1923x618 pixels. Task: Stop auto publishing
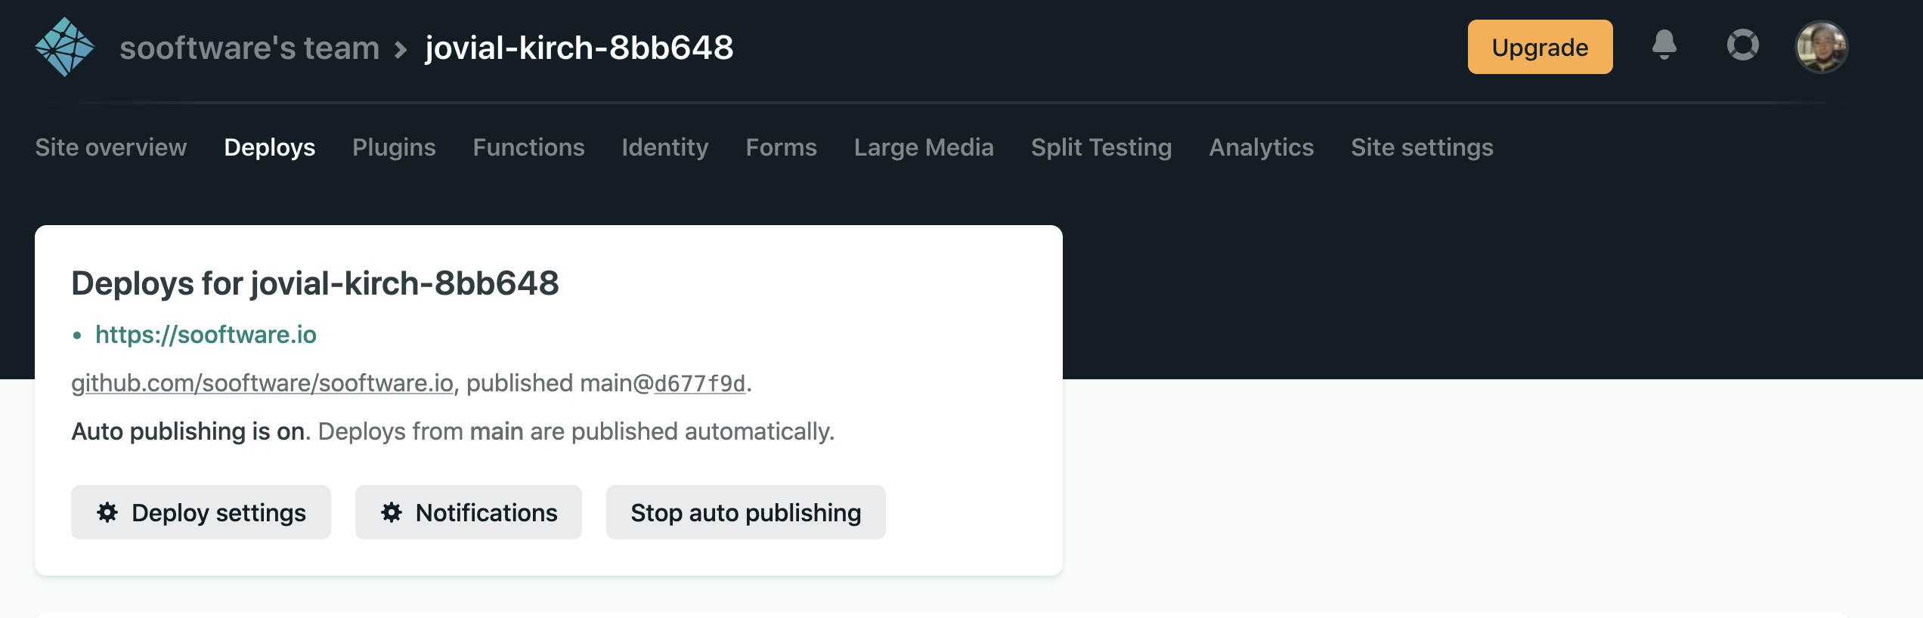tap(746, 512)
